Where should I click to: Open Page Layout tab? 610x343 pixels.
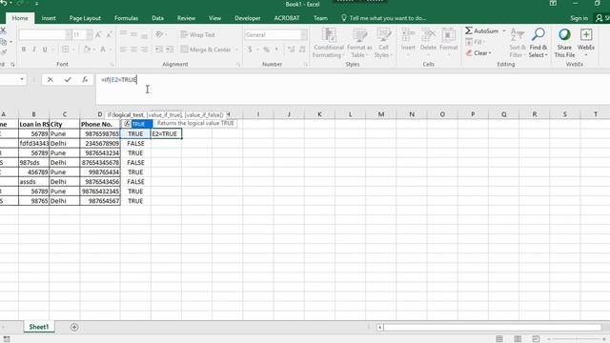(x=85, y=18)
